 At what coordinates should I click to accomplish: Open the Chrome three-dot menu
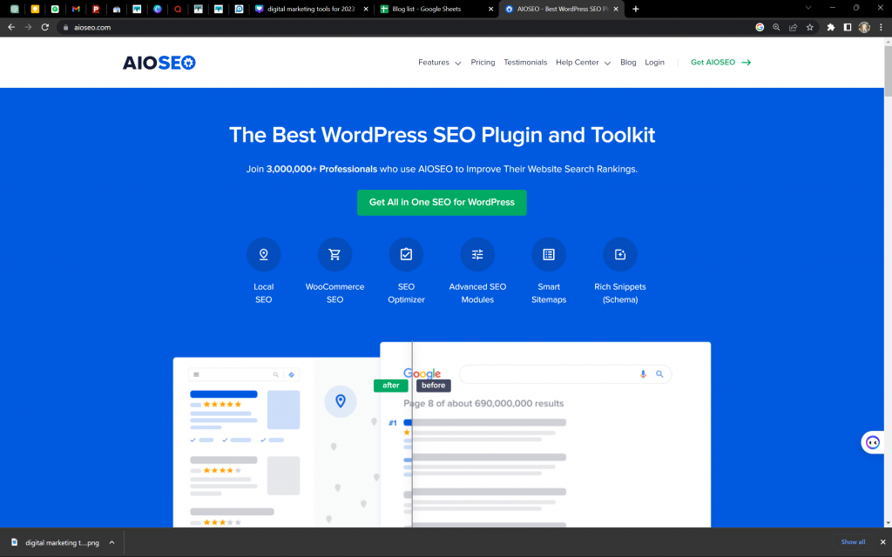click(x=882, y=27)
